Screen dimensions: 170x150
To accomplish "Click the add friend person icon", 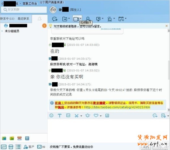I will (x=88, y=19).
